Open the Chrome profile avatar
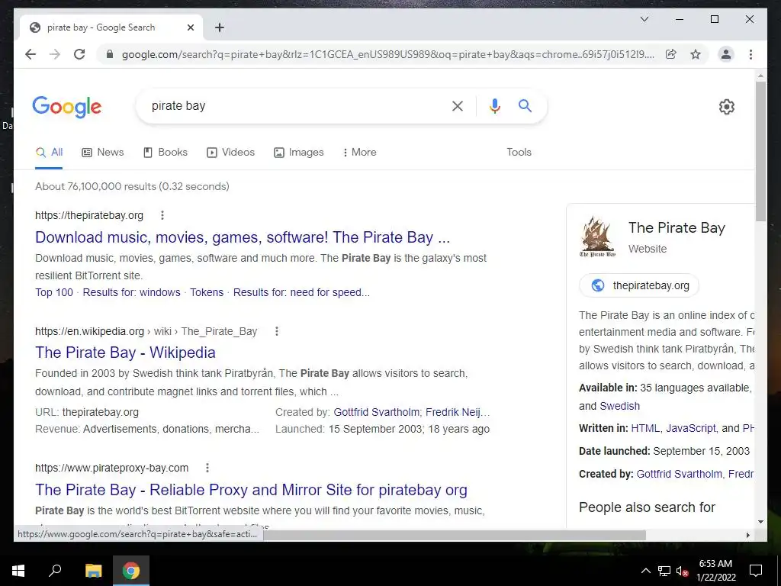This screenshot has width=781, height=586. tap(726, 54)
